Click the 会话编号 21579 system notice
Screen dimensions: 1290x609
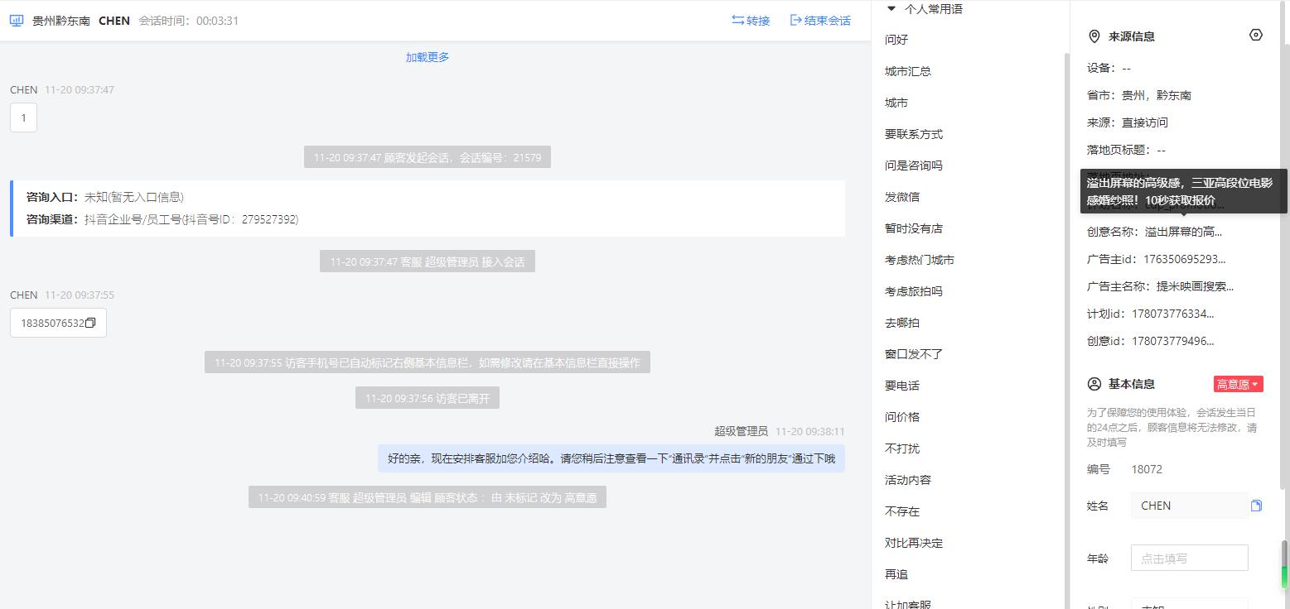coord(428,157)
